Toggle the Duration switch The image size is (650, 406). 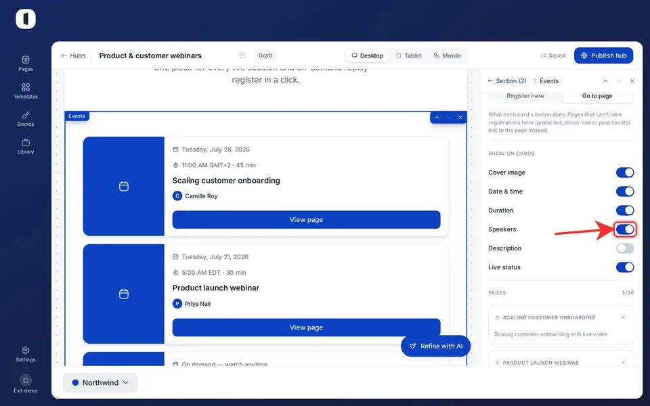(x=625, y=210)
